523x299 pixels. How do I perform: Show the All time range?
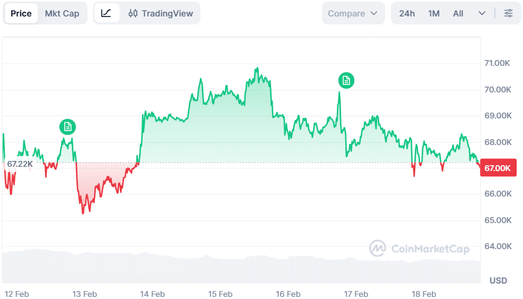click(x=458, y=13)
